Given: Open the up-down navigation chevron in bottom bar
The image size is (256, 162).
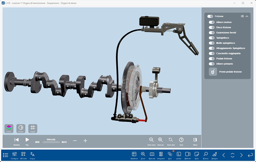Looking at the screenshot, I should (x=232, y=155).
